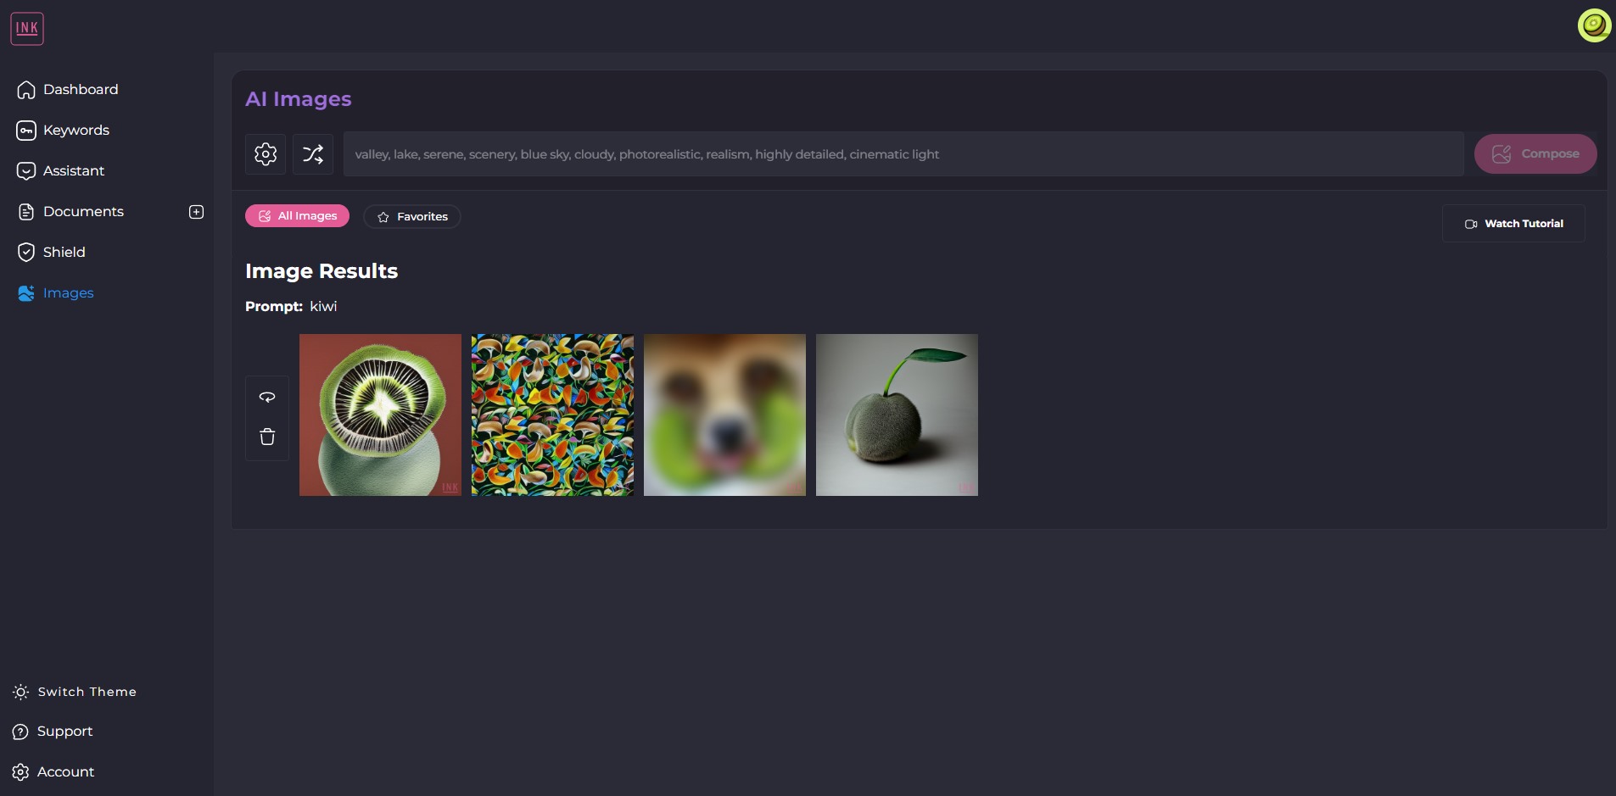Click the shuffle random prompt icon
Image resolution: width=1616 pixels, height=796 pixels.
click(313, 153)
